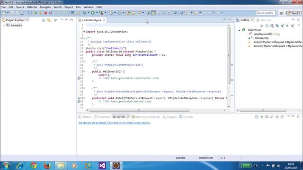Click the yellow Suspend debug icon
303x170 pixels.
pos(40,13)
